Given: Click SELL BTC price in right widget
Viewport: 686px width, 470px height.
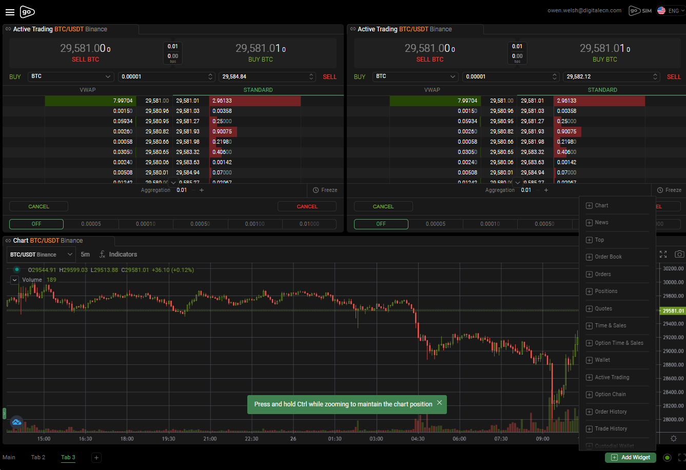Looking at the screenshot, I should tap(430, 53).
